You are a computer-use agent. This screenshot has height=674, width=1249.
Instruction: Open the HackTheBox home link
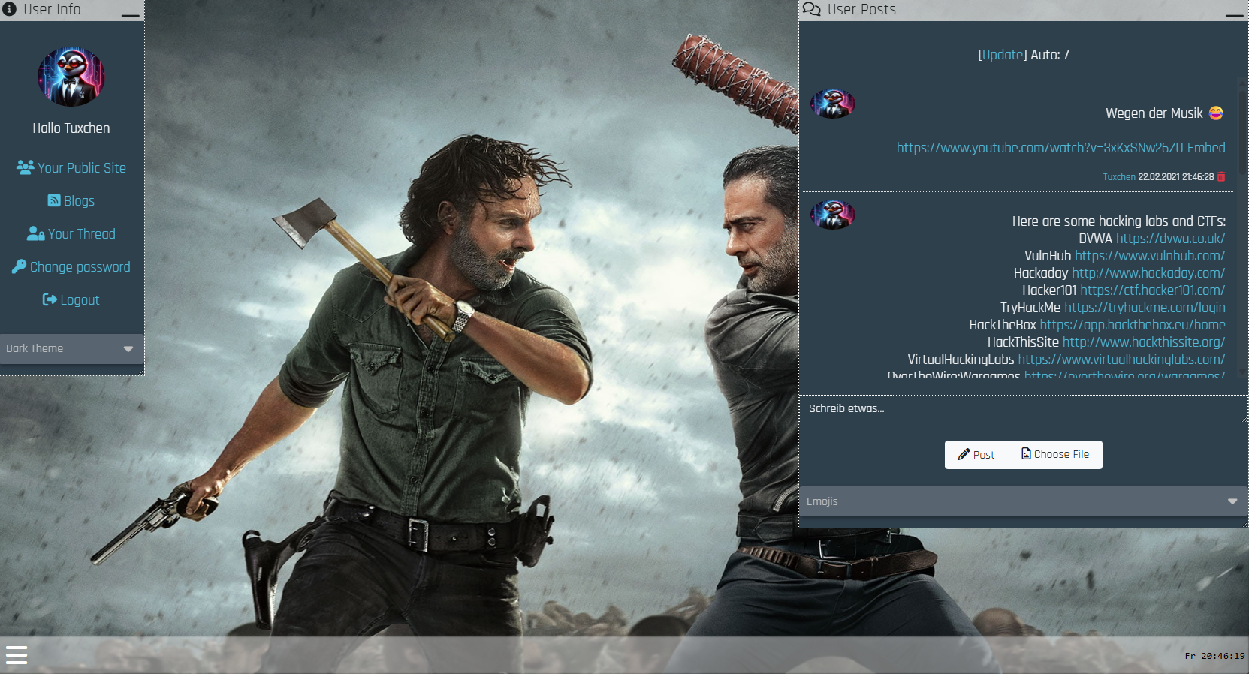(1133, 325)
